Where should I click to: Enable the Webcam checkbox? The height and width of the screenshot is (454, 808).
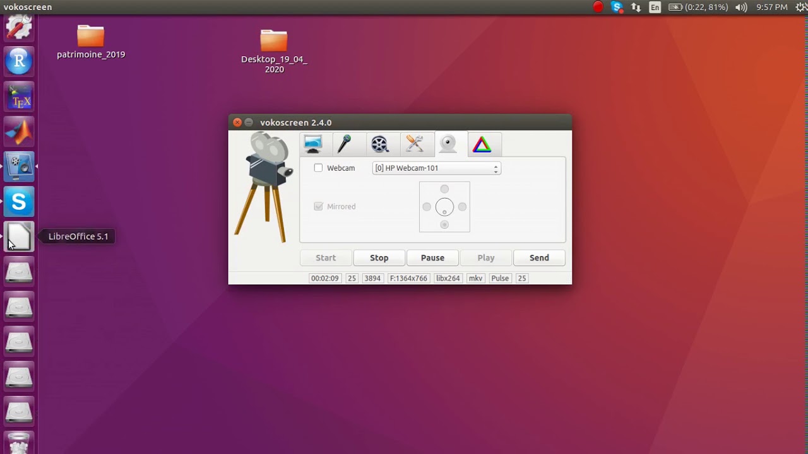(318, 168)
